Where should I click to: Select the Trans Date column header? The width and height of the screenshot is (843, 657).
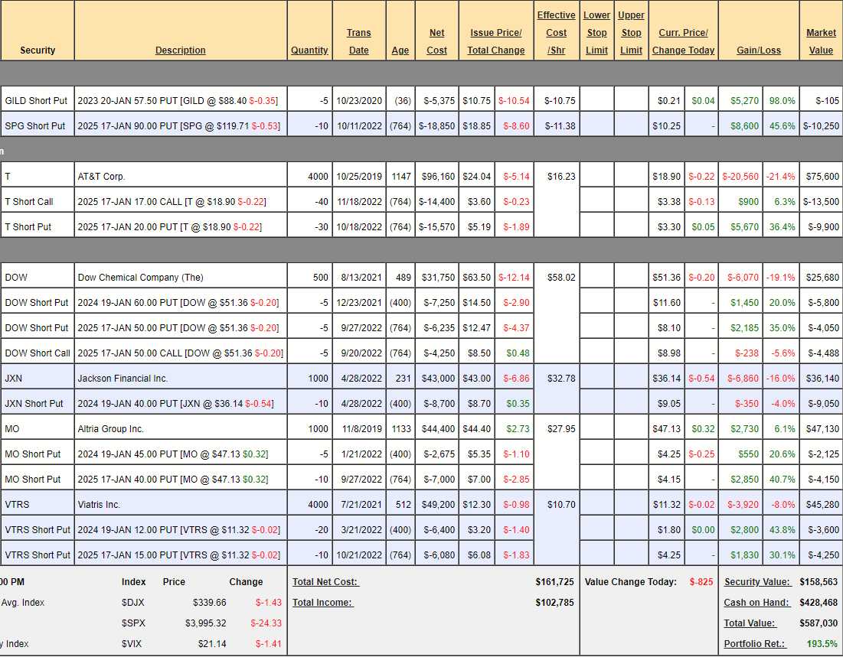coord(358,42)
